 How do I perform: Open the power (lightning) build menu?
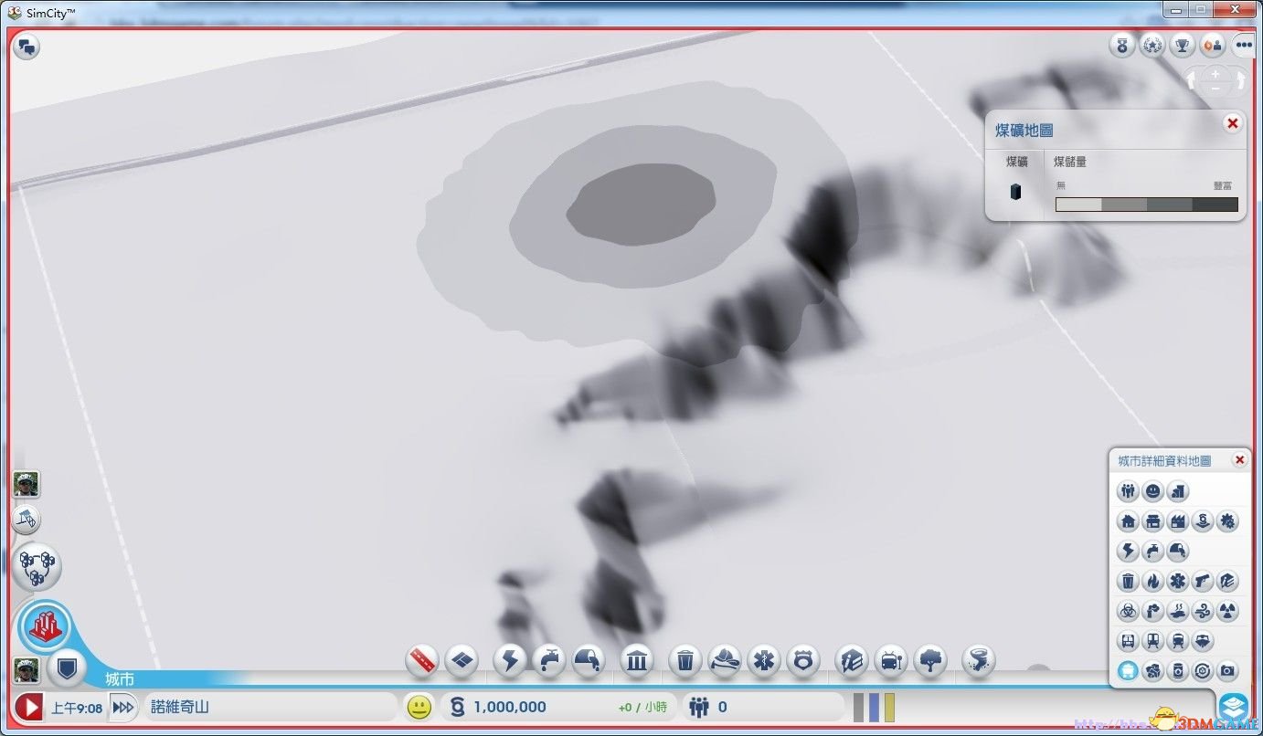pyautogui.click(x=510, y=659)
